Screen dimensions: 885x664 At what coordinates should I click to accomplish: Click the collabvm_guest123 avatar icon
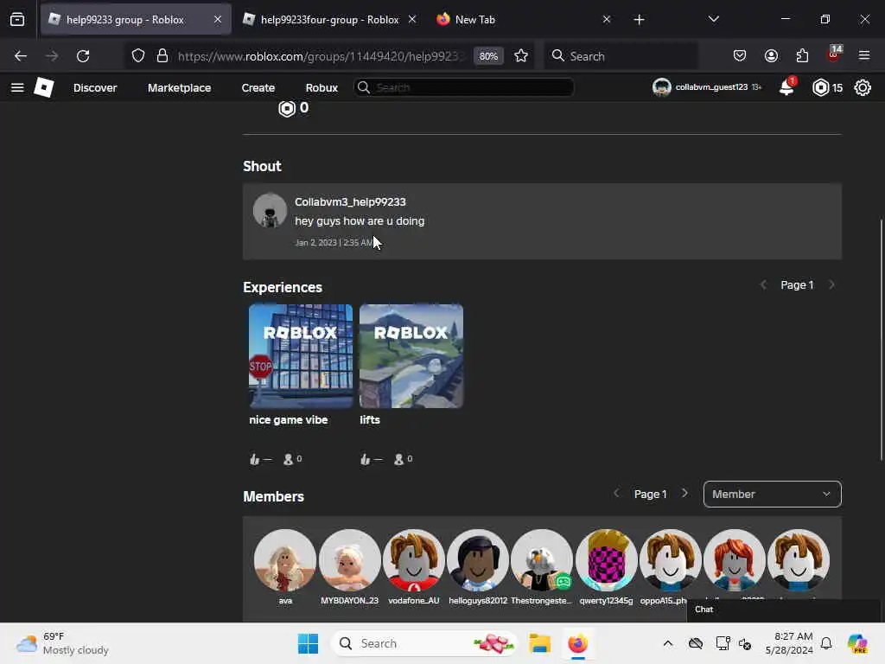[661, 87]
